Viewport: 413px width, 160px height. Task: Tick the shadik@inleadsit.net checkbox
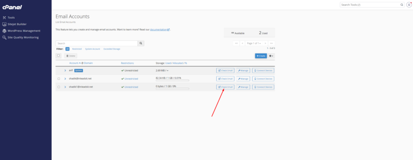(59, 79)
